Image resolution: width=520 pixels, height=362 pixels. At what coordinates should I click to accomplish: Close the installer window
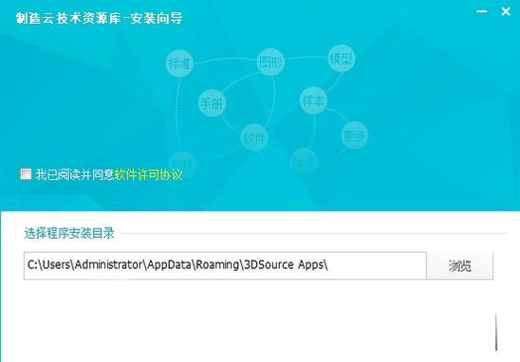pos(506,11)
